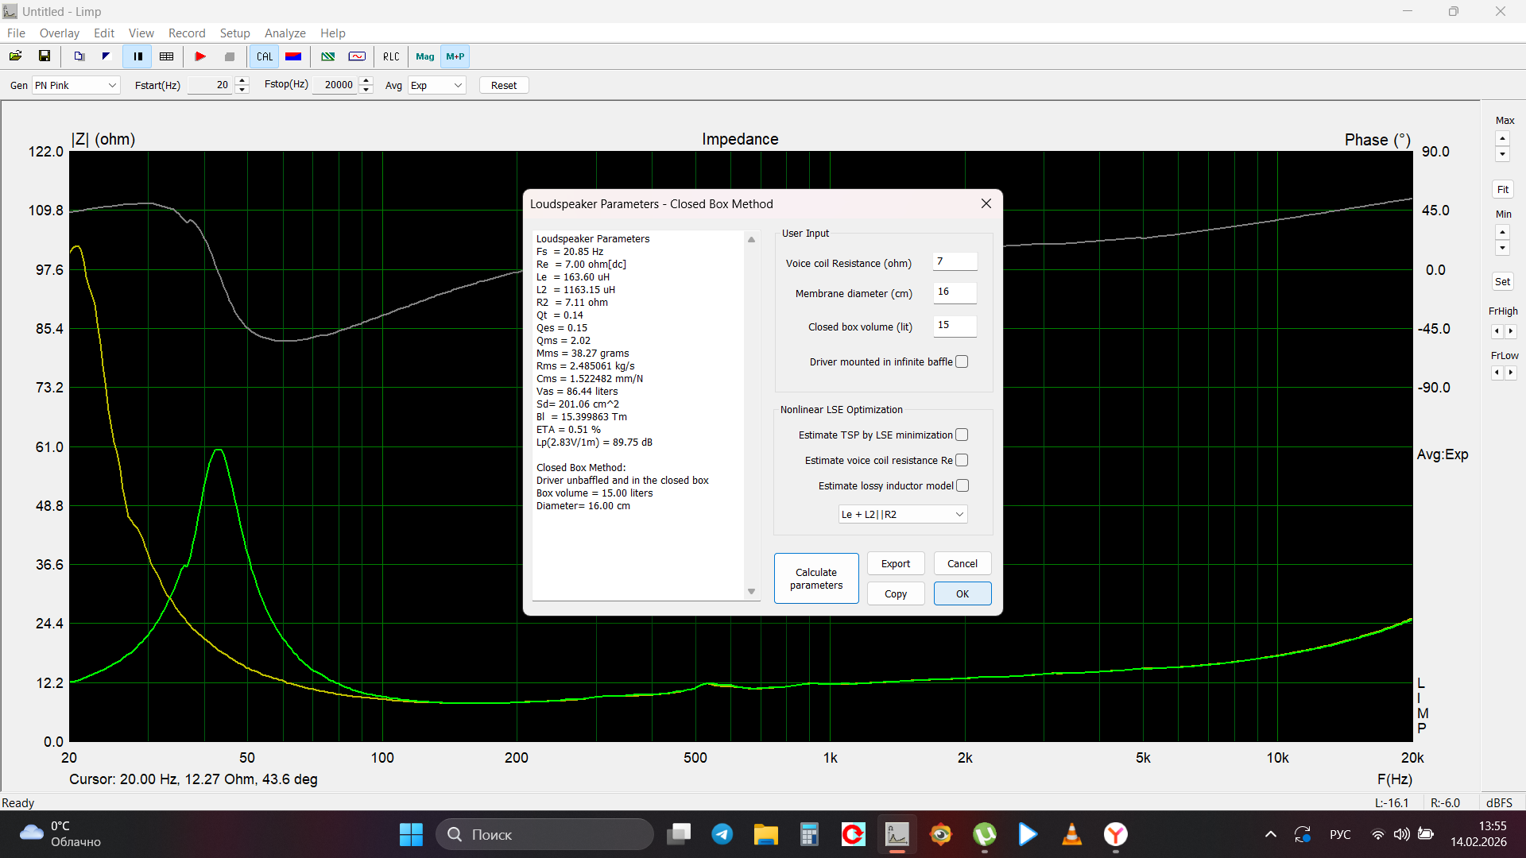1526x858 pixels.
Task: Click the Closed box volume input field
Action: (954, 326)
